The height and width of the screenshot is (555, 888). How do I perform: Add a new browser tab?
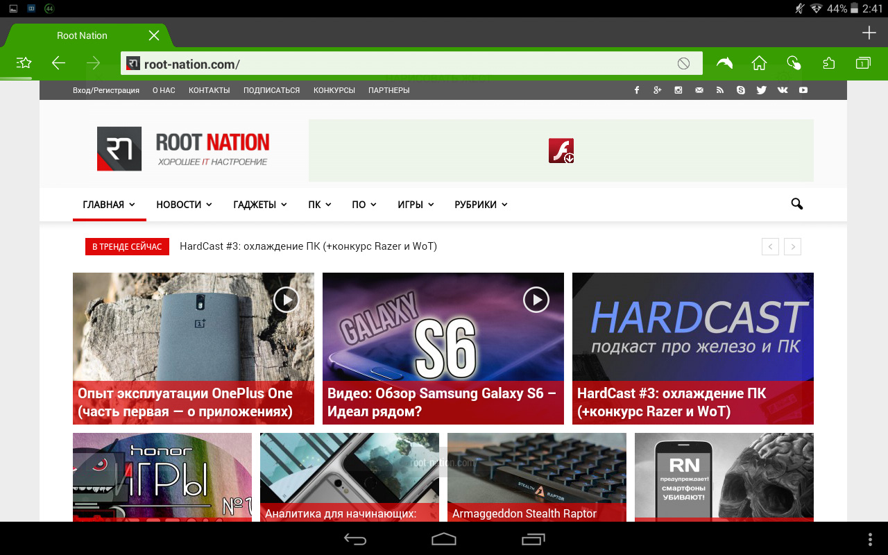869,33
